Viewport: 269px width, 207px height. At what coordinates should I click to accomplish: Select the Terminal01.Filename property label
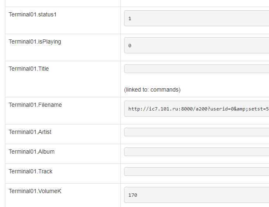35,105
